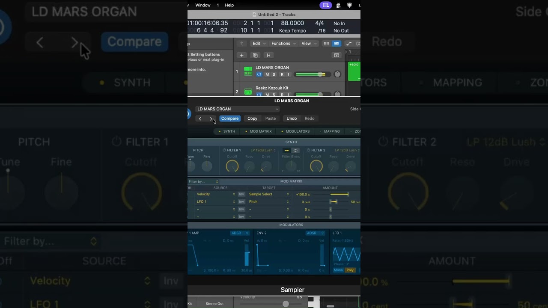Solo the LD MARS ORGAN track
This screenshot has width=548, height=308.
coord(274,74)
